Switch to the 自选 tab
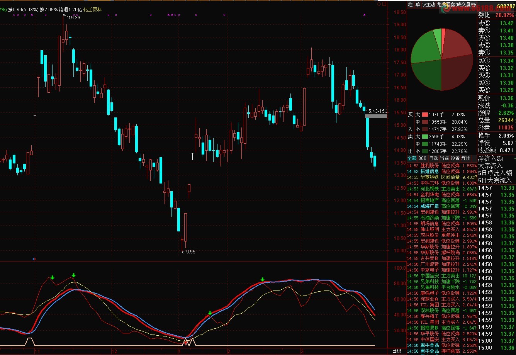516x355 pixels. pyautogui.click(x=434, y=158)
